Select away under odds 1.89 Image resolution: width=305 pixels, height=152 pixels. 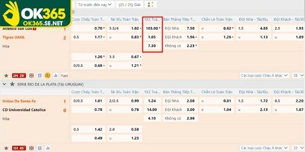click(x=289, y=37)
